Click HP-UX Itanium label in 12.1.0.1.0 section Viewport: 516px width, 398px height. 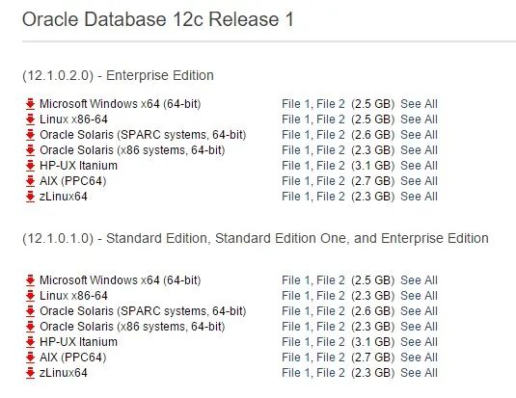78,342
